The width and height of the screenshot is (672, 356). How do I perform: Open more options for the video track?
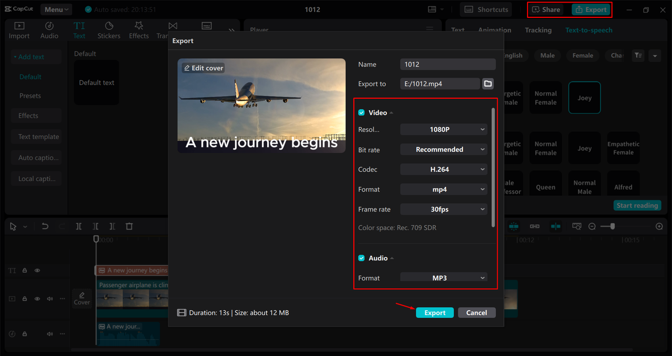point(62,299)
